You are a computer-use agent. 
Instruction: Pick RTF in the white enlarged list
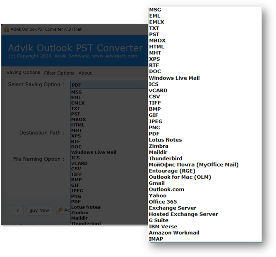point(154,65)
